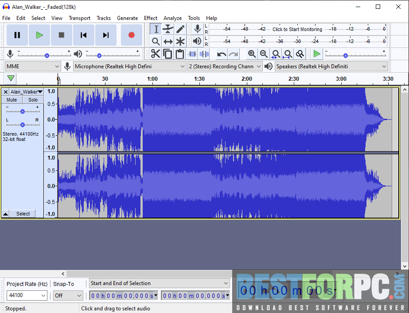Select the Time Shift tool
This screenshot has height=313, width=409.
tap(168, 41)
